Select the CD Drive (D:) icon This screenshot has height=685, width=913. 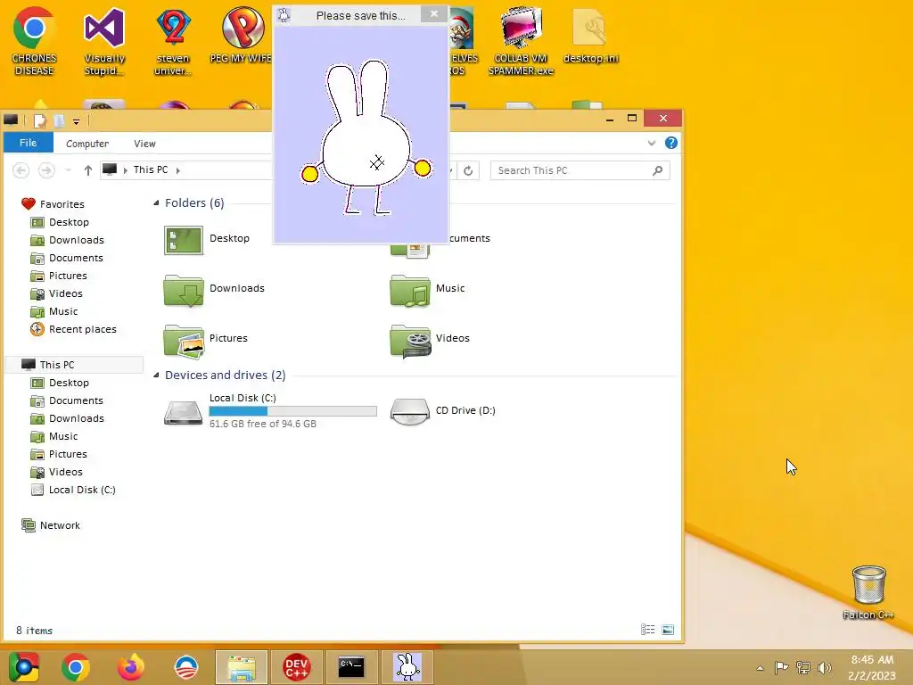[443, 410]
